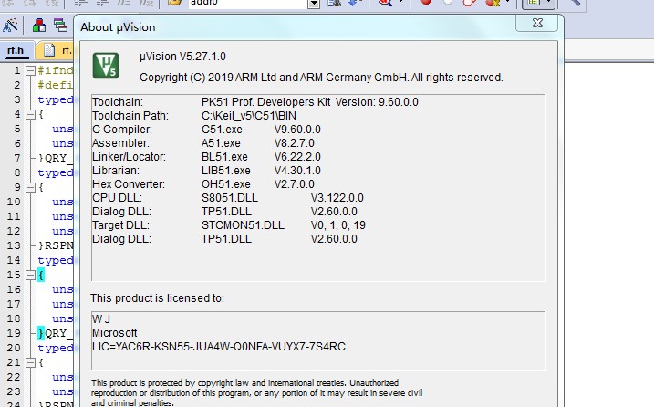Screen dimensions: 654x407
Task: Select the C51.exe compiler entry
Action: [x=222, y=130]
